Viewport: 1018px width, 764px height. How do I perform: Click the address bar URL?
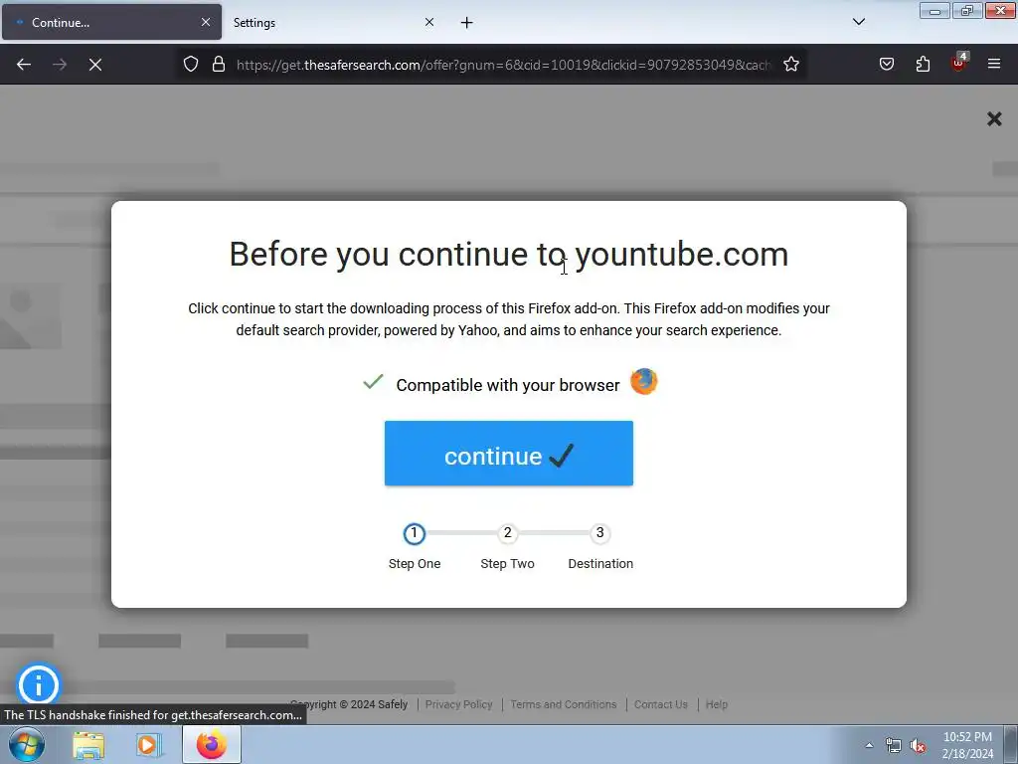(503, 65)
